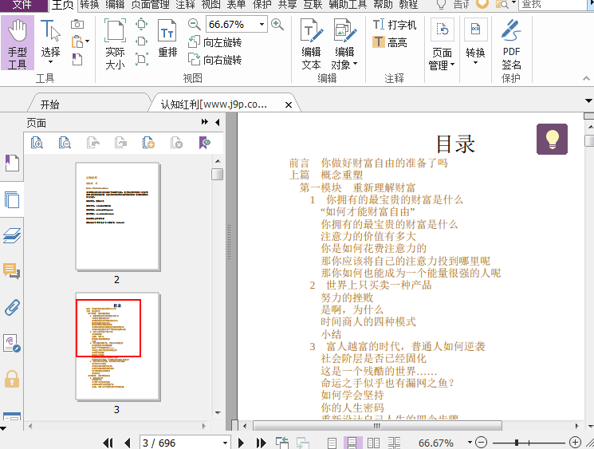Set view to Actual Size (实际大小)

click(115, 44)
